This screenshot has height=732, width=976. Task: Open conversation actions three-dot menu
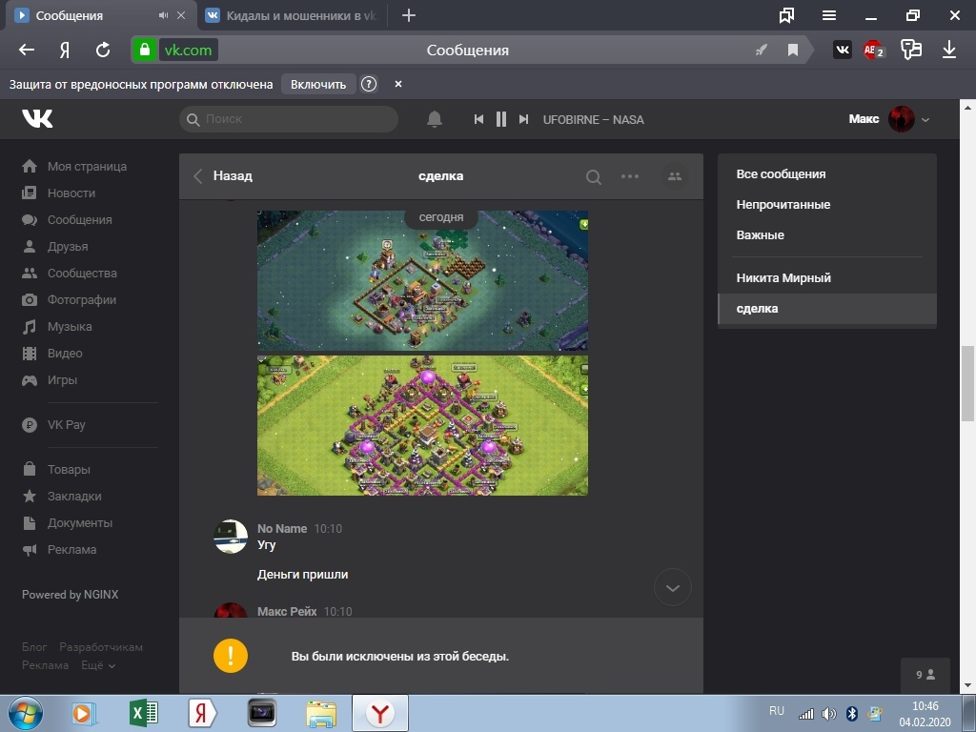click(630, 176)
